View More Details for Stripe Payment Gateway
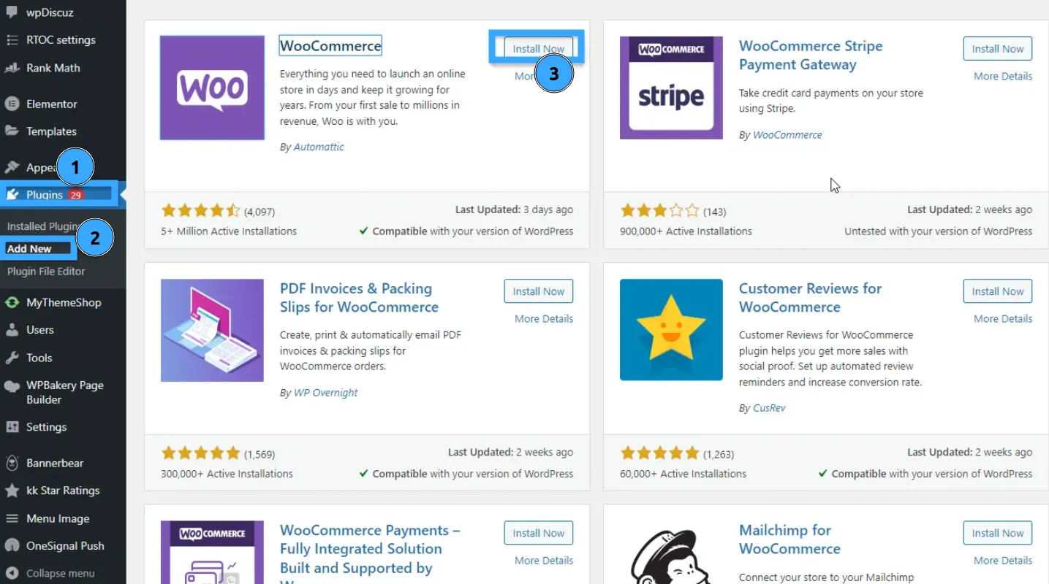The height and width of the screenshot is (584, 1049). [x=1003, y=76]
